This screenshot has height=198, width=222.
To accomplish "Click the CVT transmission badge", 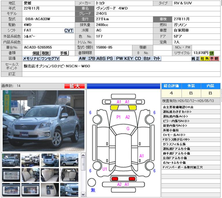I will coord(69,31).
